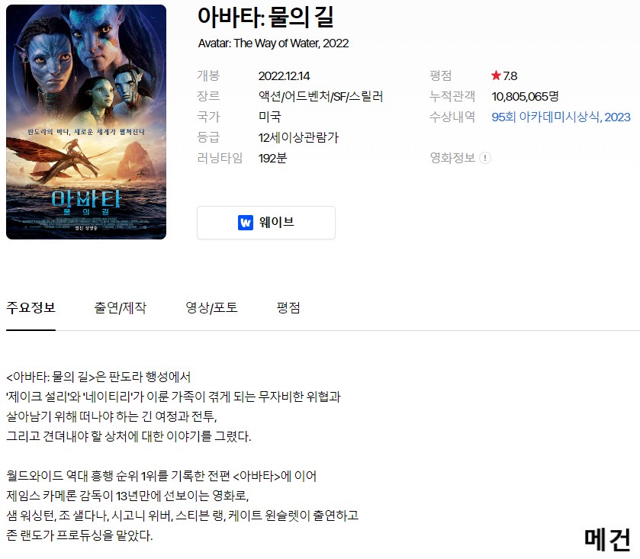Select the 주요정보 tab
This screenshot has width=640, height=559.
click(31, 307)
